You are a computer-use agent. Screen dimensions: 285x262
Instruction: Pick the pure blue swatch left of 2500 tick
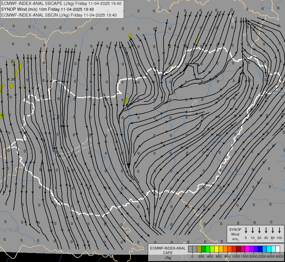(x=260, y=249)
